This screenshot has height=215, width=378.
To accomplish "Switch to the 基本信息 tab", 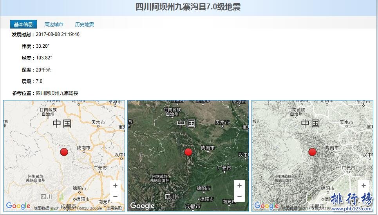I will point(24,24).
